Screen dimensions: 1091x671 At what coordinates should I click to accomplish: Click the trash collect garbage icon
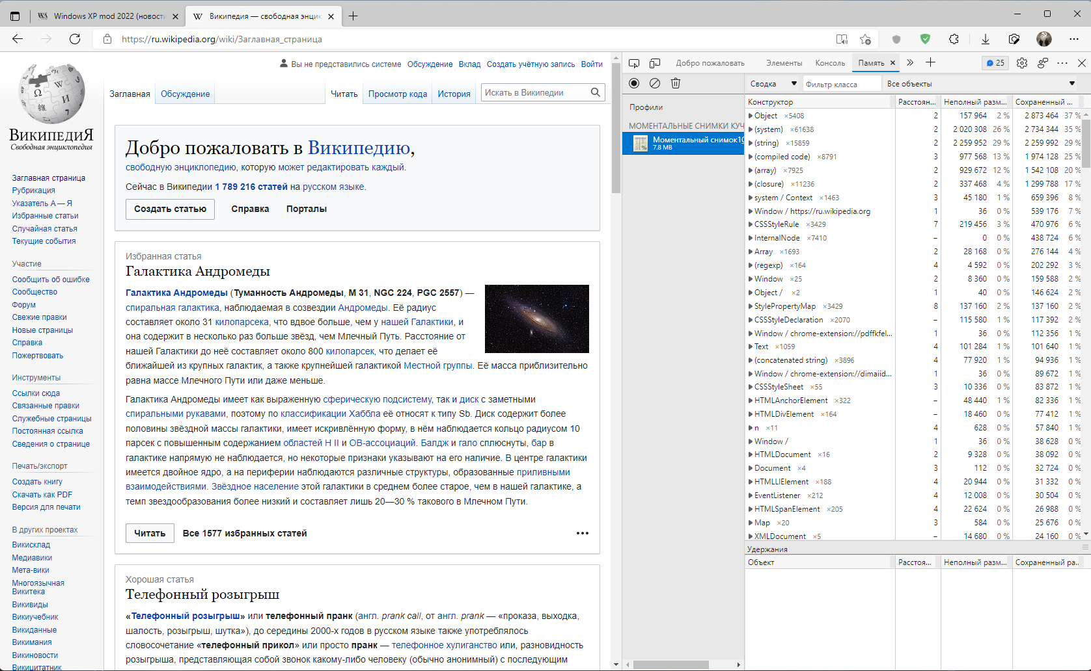(676, 83)
